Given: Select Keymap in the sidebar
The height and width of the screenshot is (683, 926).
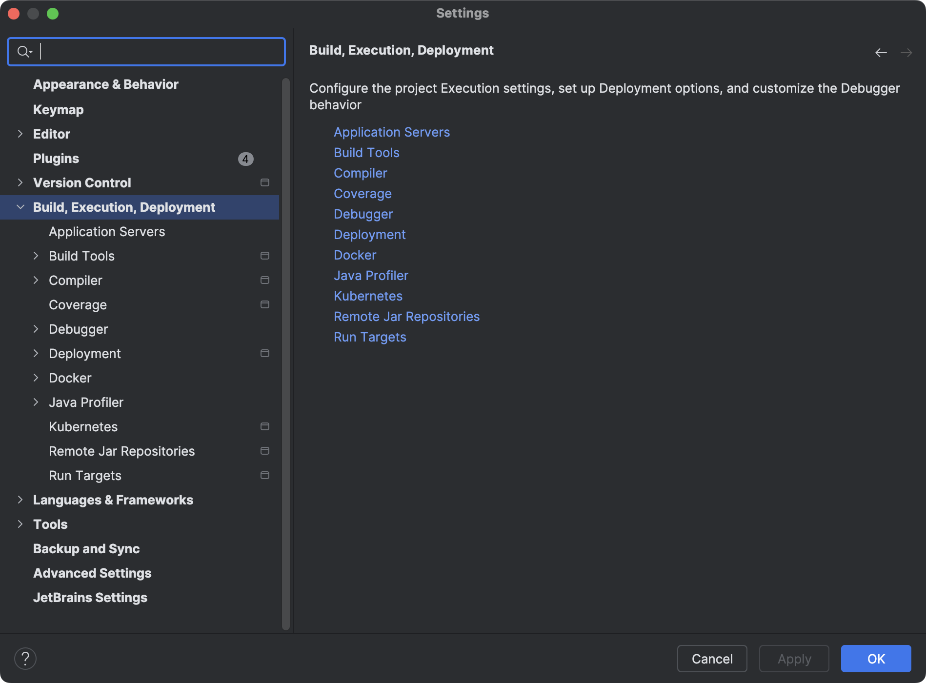Looking at the screenshot, I should coord(58,109).
